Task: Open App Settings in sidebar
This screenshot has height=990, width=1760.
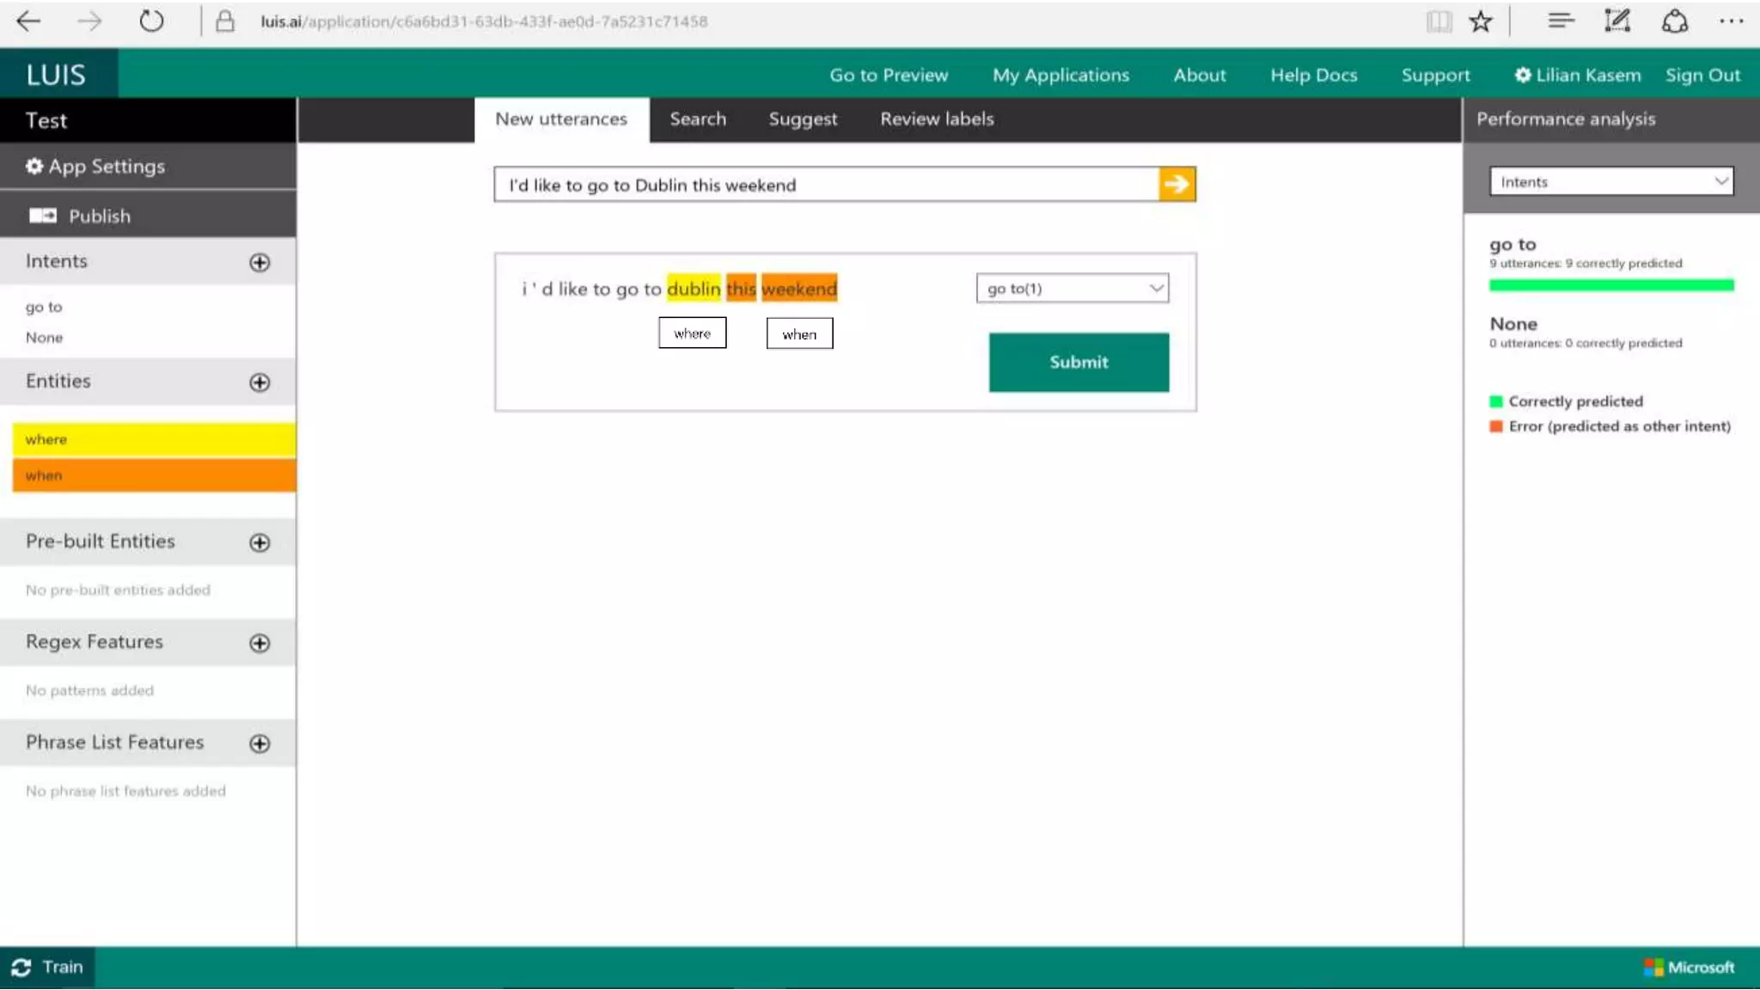Action: click(95, 167)
